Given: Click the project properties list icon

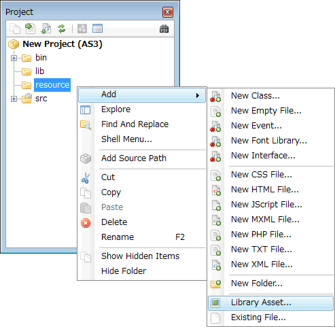Looking at the screenshot, I should [x=97, y=29].
